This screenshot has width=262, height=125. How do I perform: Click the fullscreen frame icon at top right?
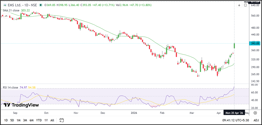point(245,5)
